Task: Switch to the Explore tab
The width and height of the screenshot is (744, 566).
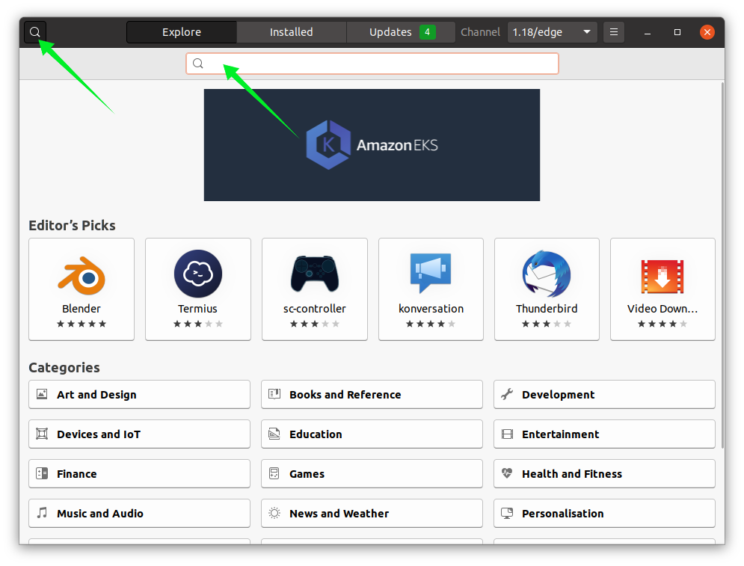Action: 182,32
